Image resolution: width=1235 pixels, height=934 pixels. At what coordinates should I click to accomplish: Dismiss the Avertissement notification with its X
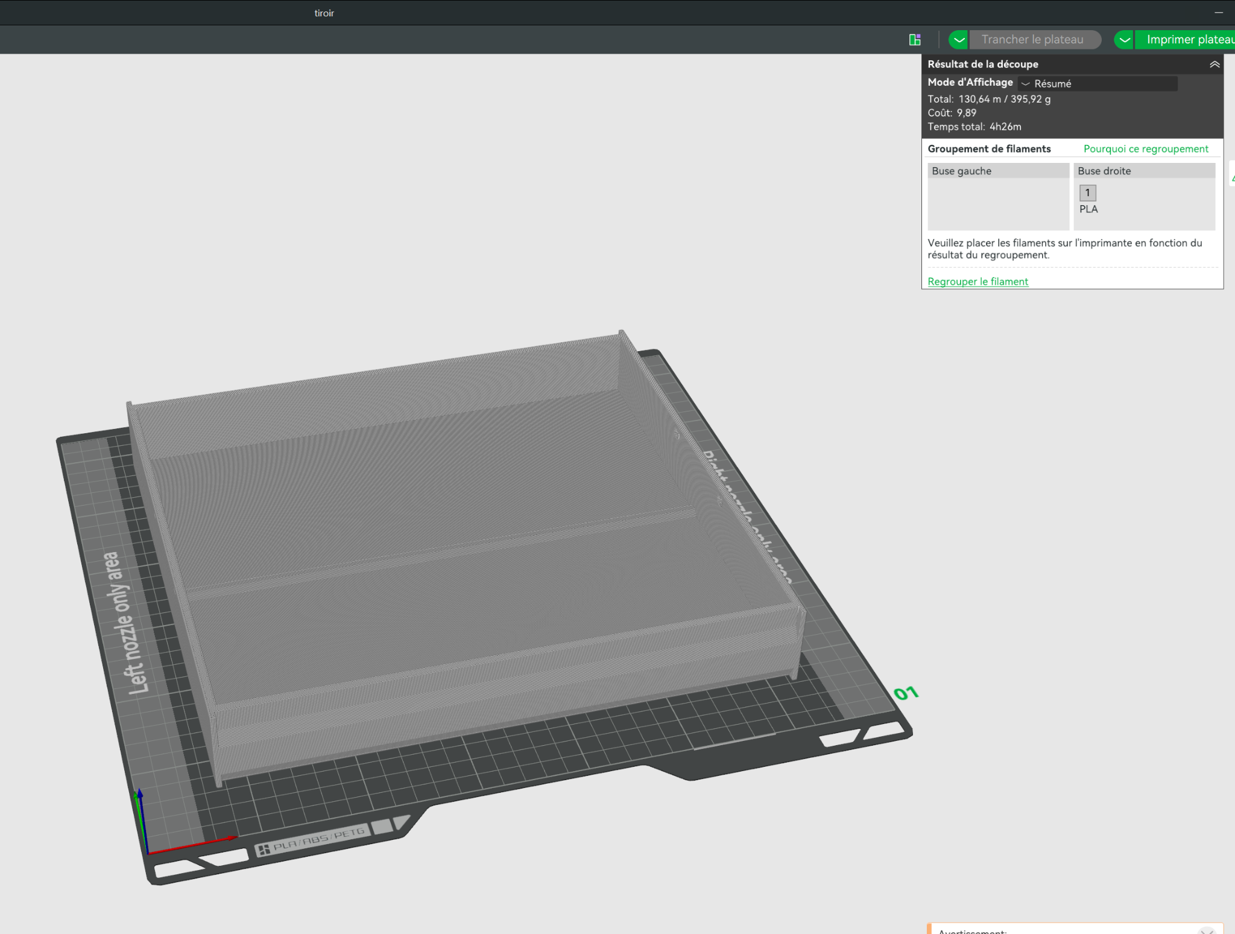(x=1207, y=930)
